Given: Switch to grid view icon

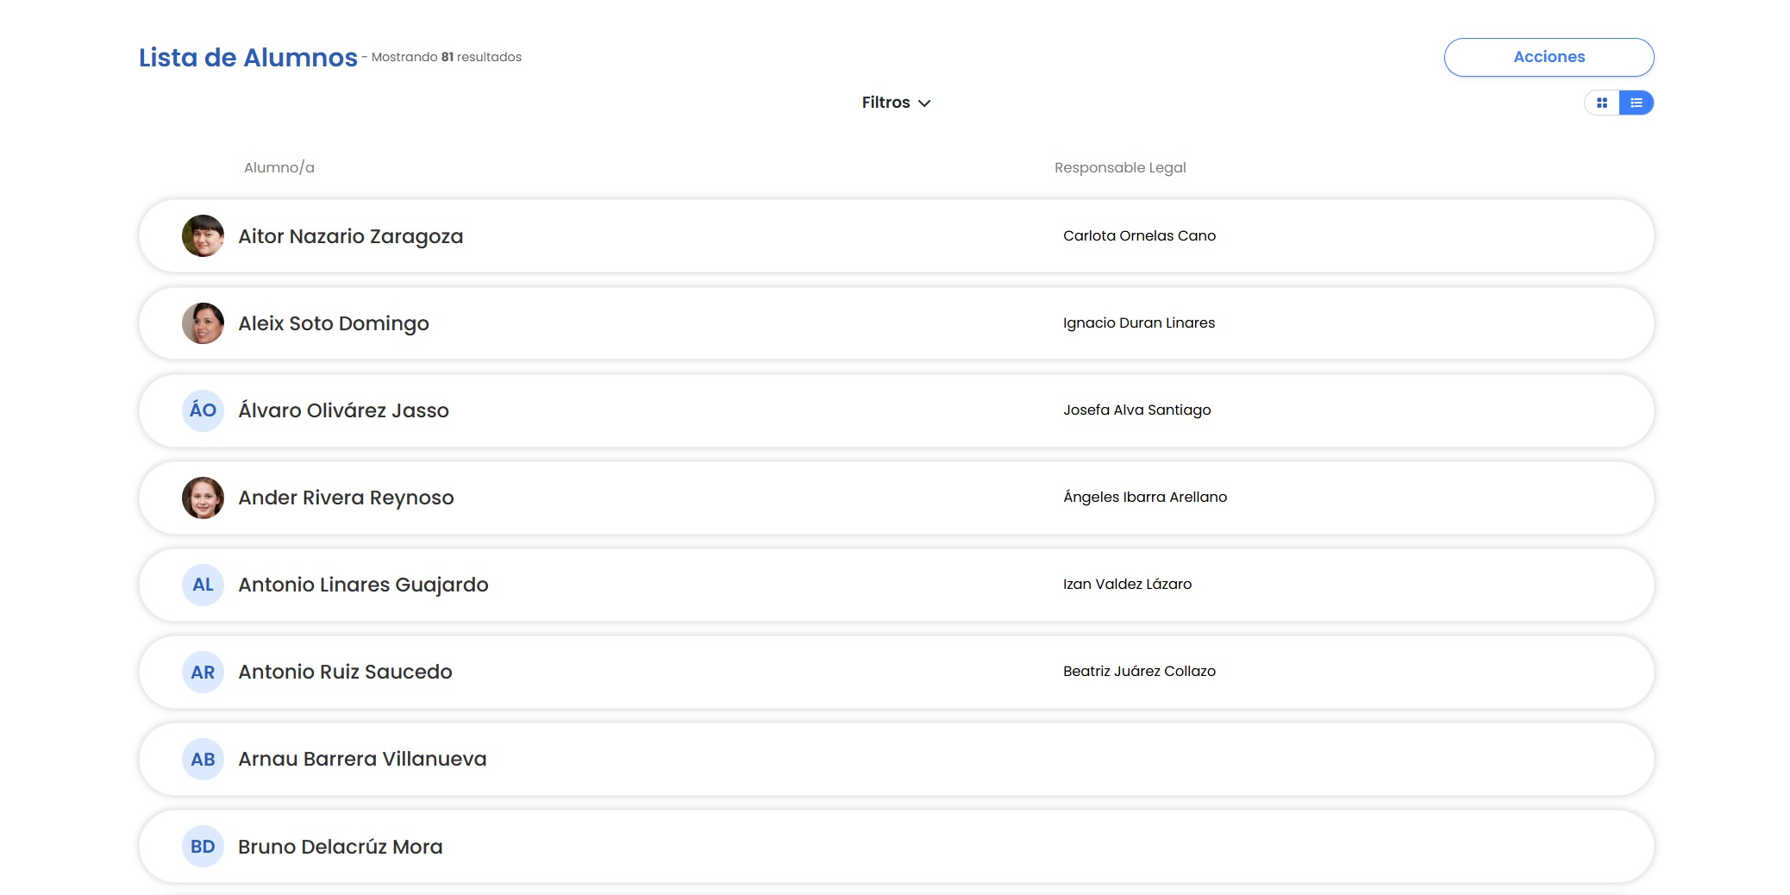Looking at the screenshot, I should [x=1602, y=103].
